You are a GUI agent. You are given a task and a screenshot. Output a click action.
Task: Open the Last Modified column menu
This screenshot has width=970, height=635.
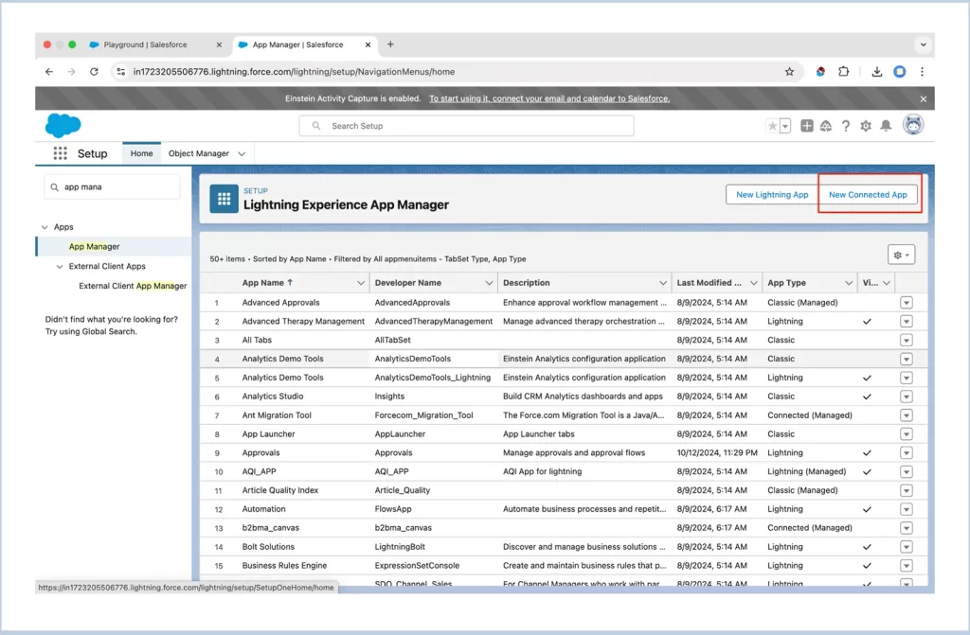(x=753, y=283)
